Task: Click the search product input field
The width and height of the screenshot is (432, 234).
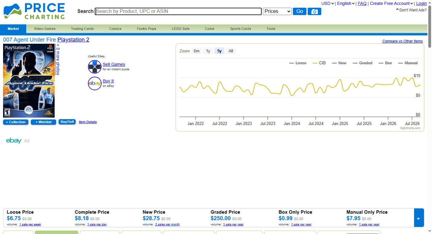Action: tap(178, 11)
